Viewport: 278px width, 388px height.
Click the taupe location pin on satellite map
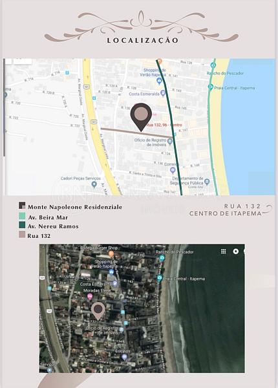[98, 311]
